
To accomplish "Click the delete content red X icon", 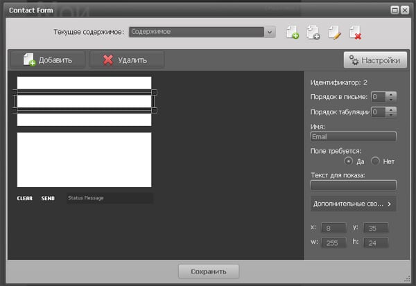I will [x=356, y=32].
